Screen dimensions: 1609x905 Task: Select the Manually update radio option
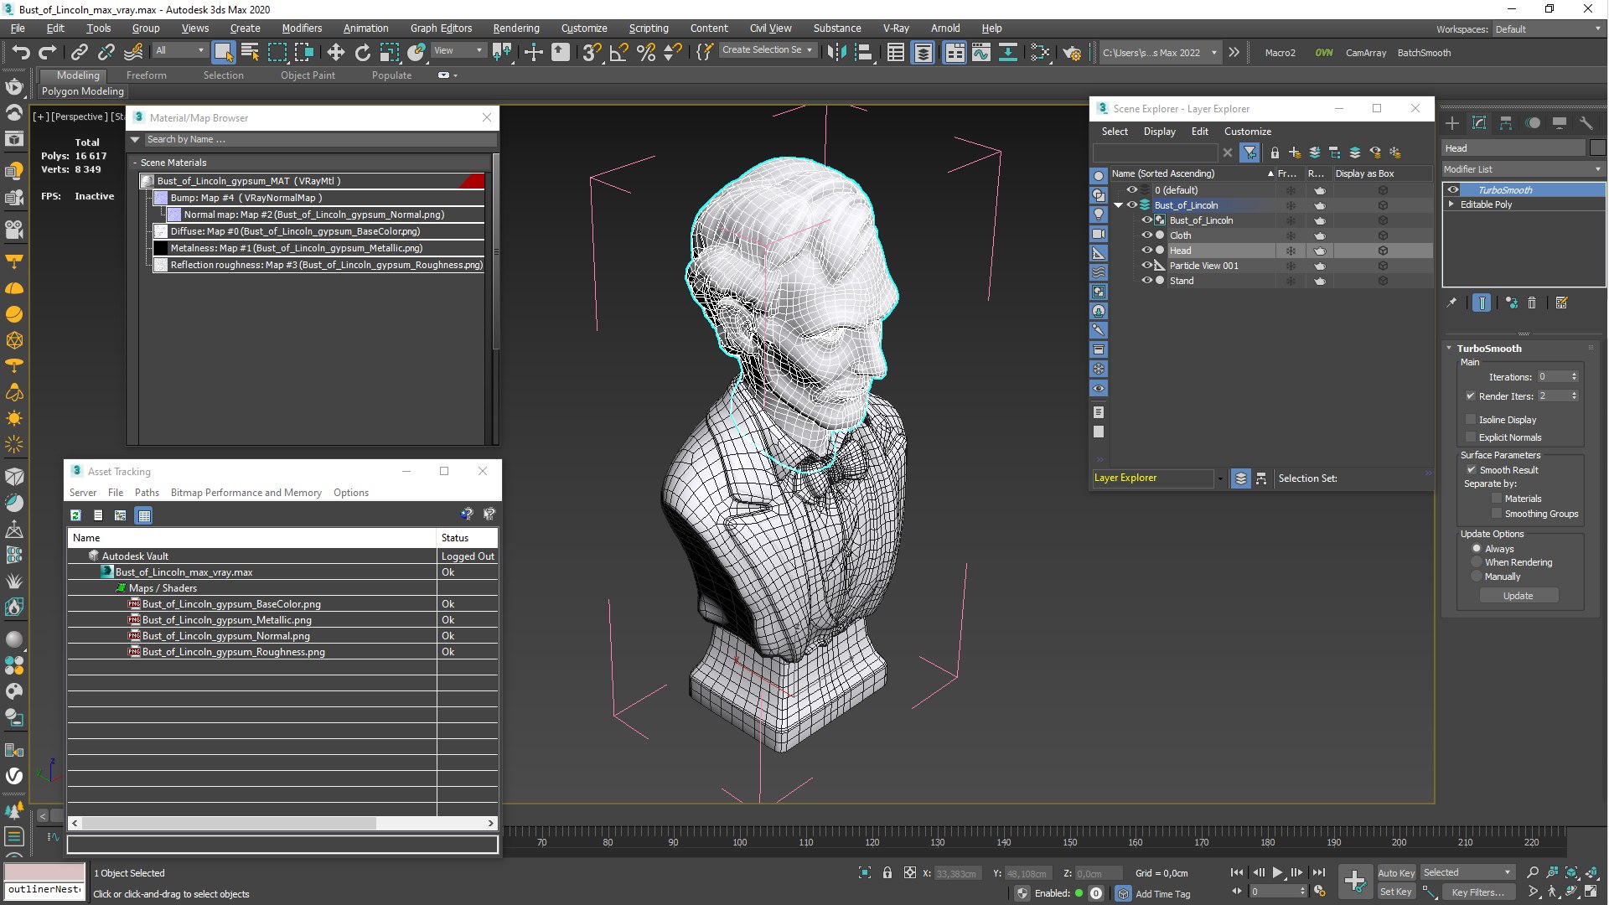click(1477, 577)
